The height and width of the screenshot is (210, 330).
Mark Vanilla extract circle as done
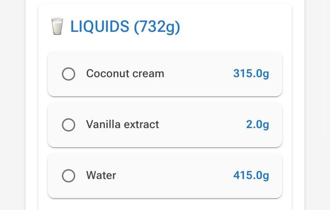(x=69, y=125)
